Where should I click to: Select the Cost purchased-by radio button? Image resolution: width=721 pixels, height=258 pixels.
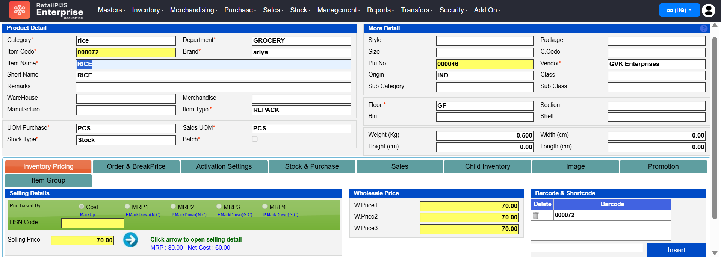82,207
